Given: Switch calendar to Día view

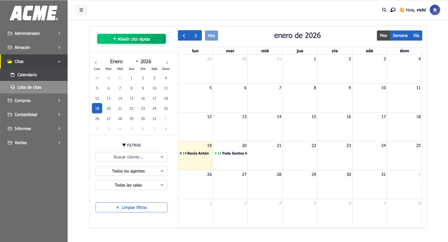Looking at the screenshot, I should click(x=416, y=36).
